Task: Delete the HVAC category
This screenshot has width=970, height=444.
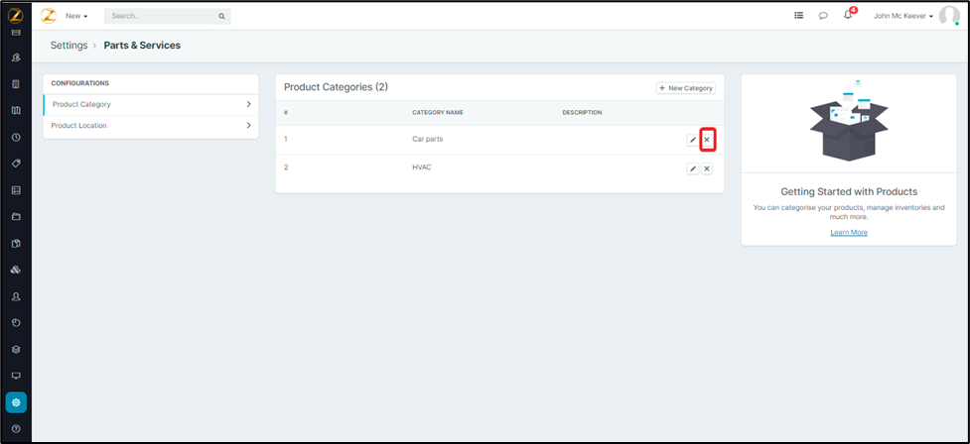Action: pyautogui.click(x=707, y=169)
